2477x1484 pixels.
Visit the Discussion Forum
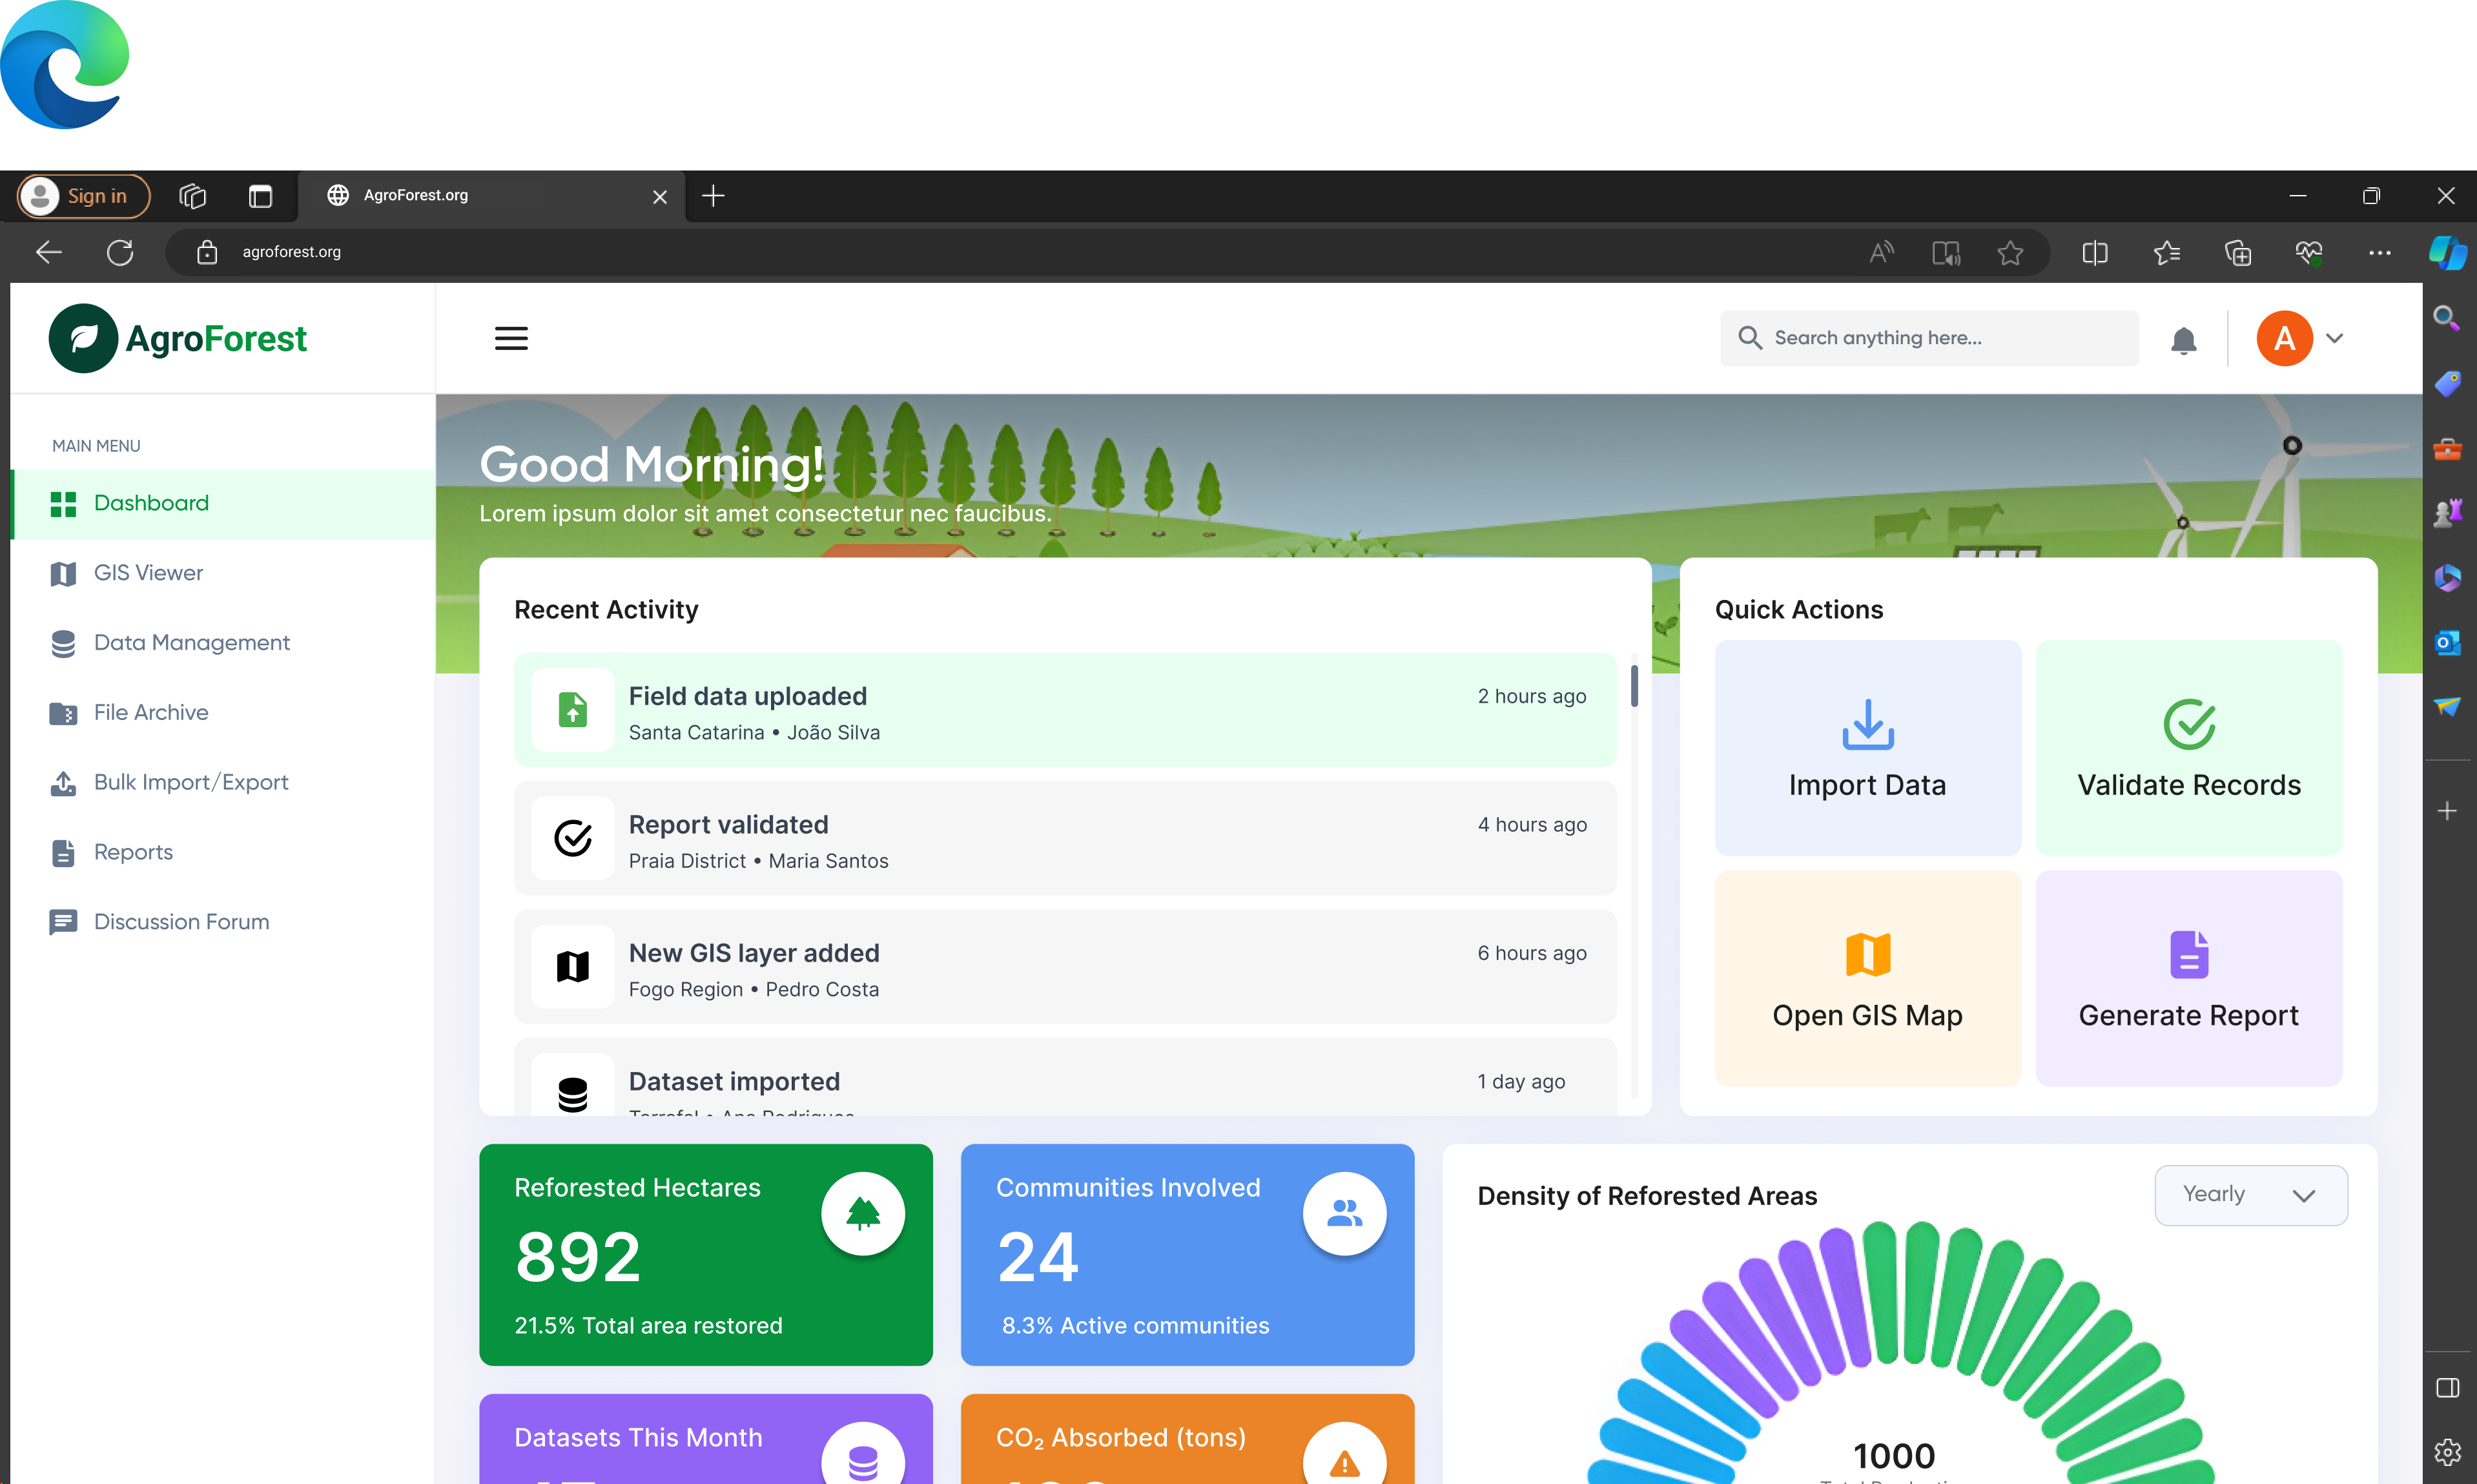pyautogui.click(x=181, y=921)
